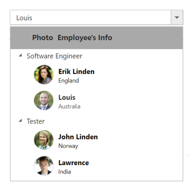Click the Louis text input field
192x191 pixels.
90,18
